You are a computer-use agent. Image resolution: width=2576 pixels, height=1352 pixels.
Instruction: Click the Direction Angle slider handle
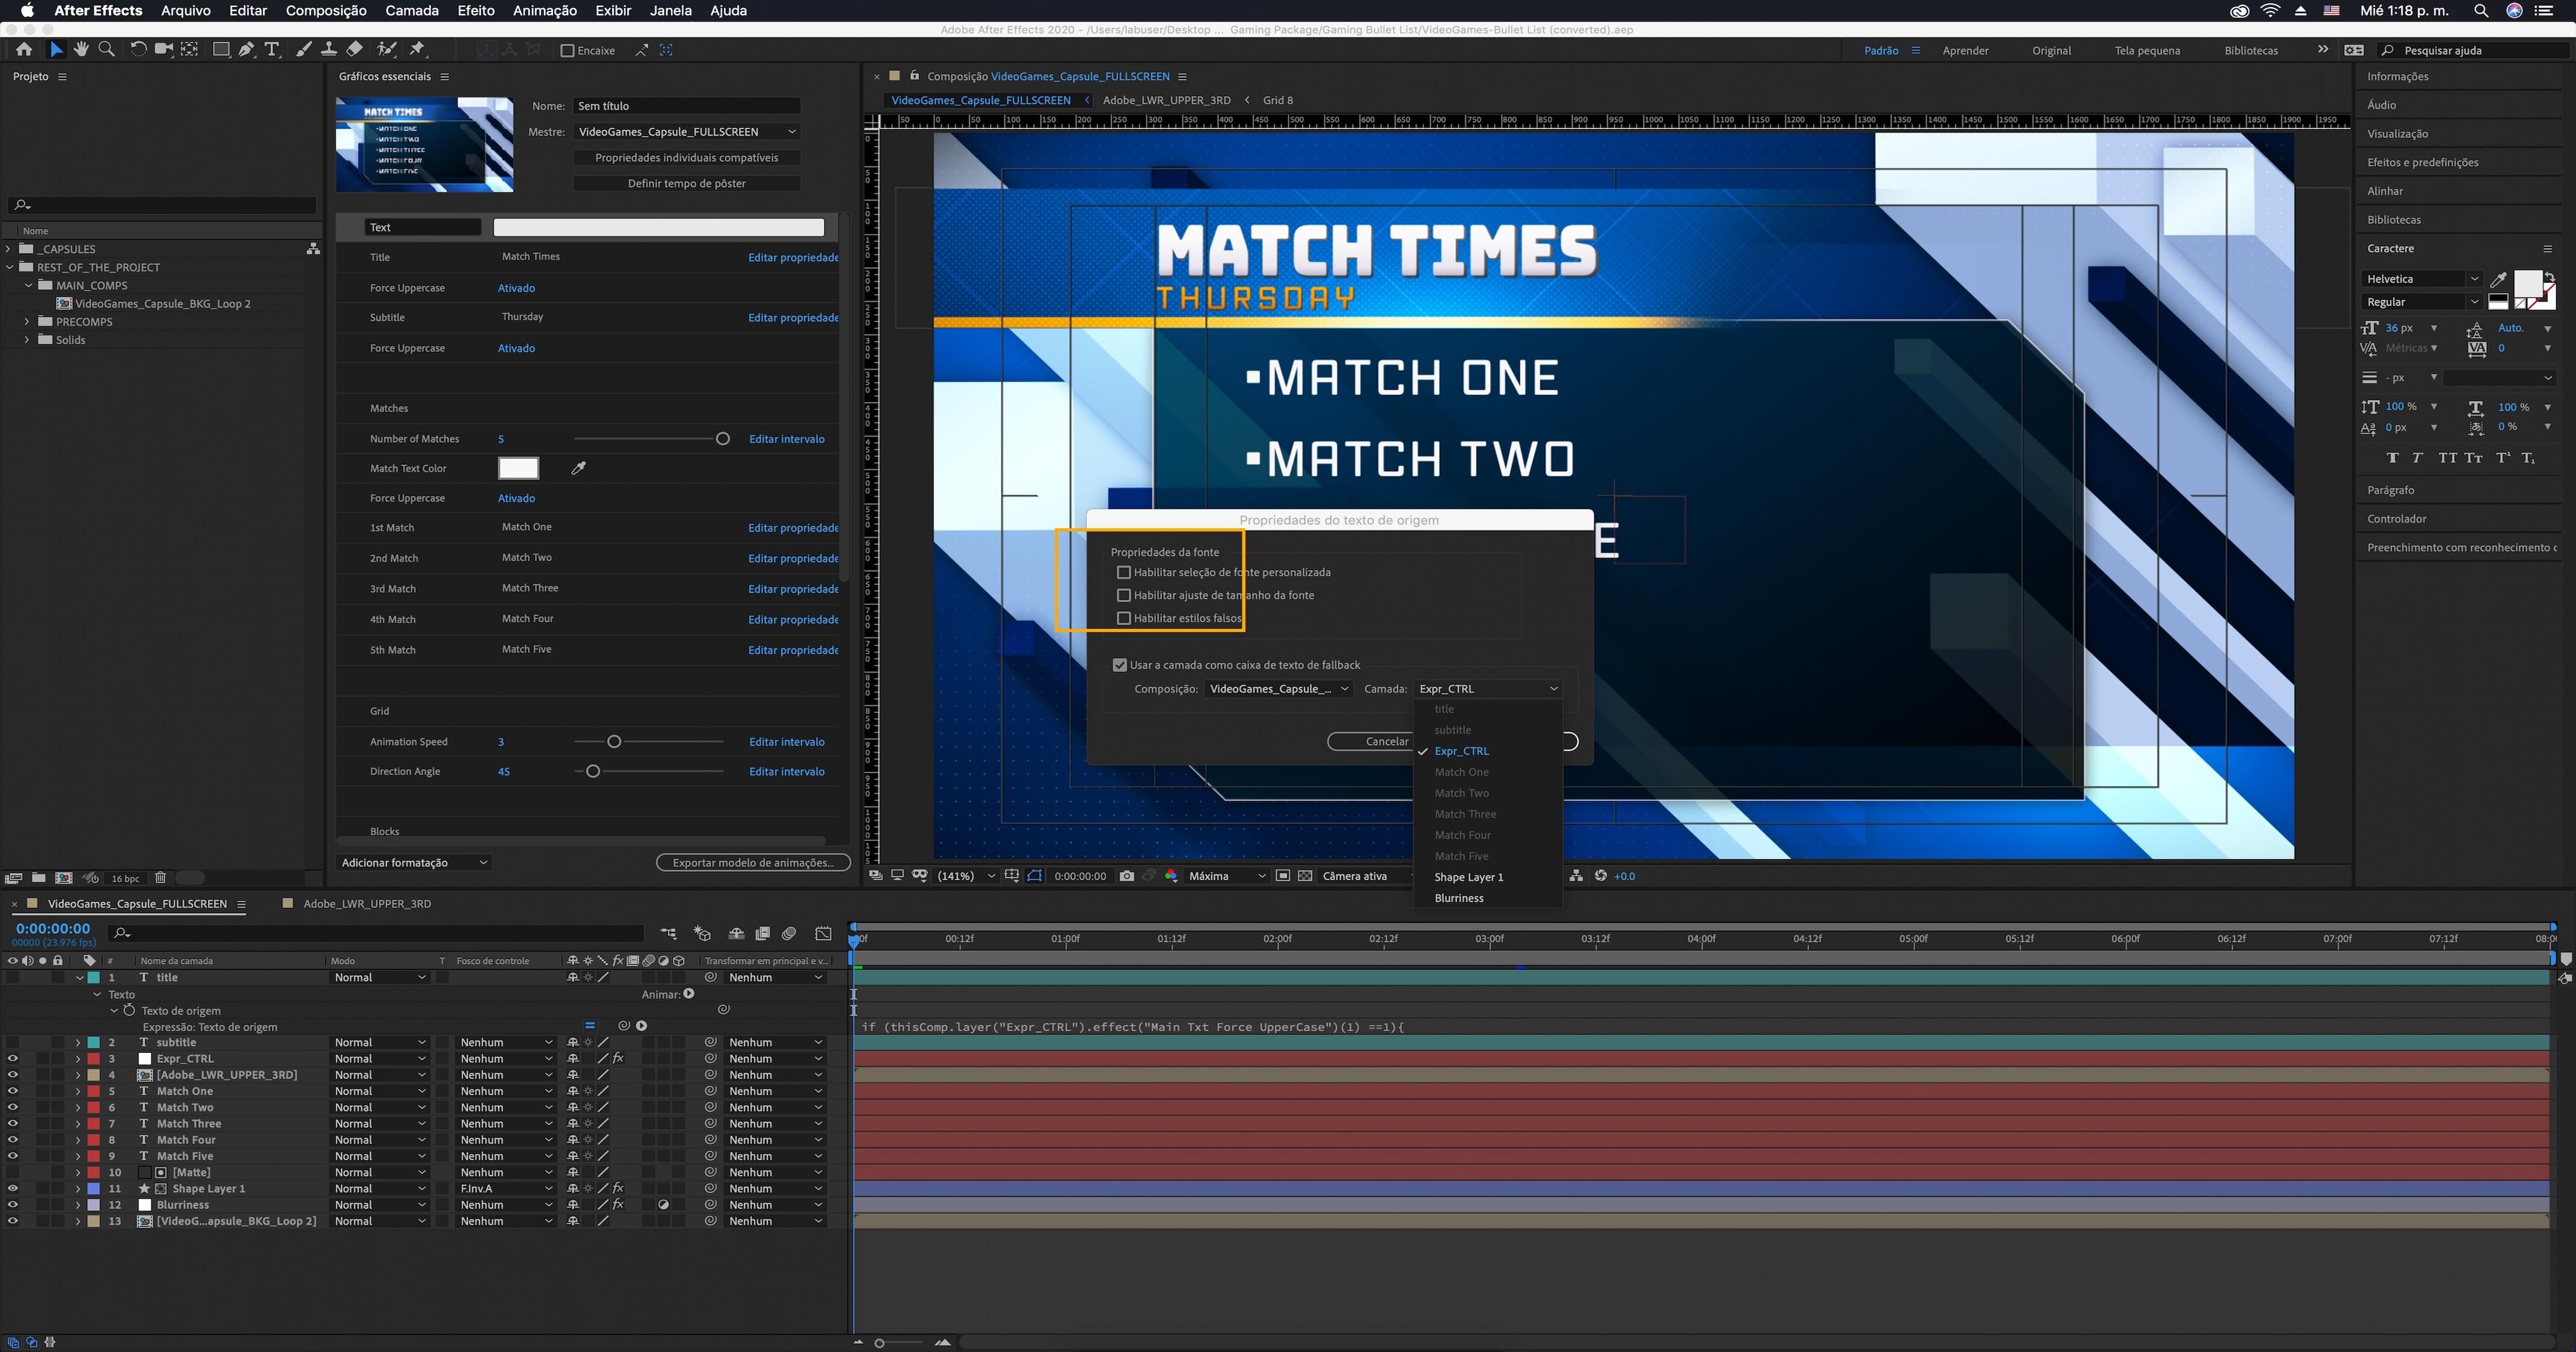[593, 772]
